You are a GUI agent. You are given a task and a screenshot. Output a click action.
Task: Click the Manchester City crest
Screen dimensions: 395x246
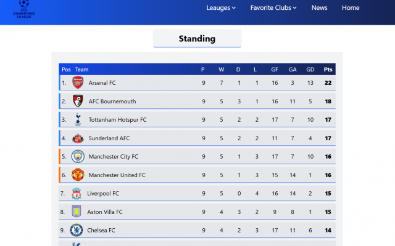pyautogui.click(x=78, y=157)
